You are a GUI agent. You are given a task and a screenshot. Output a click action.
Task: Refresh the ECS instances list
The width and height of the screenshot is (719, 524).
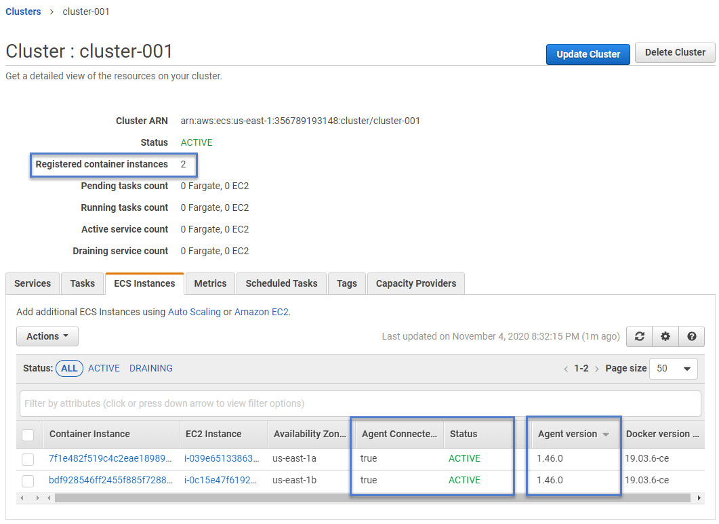click(x=639, y=336)
